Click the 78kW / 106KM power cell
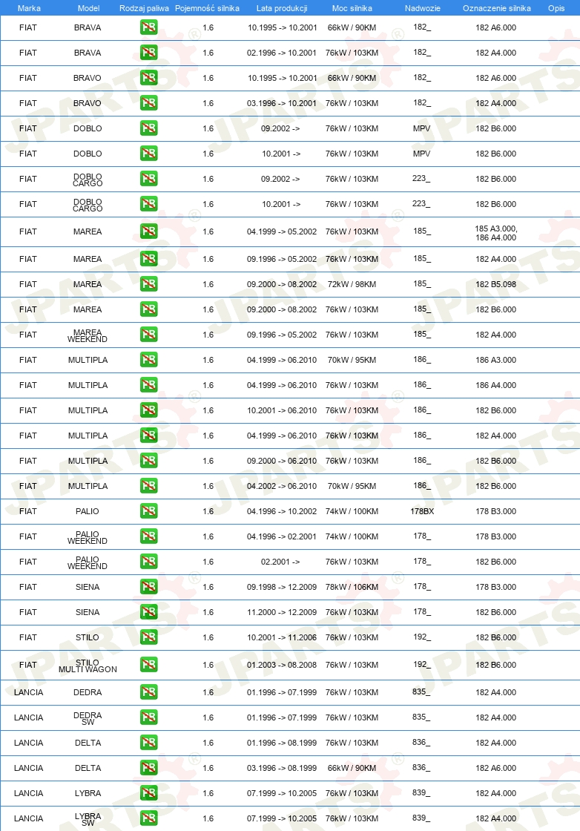Image resolution: width=580 pixels, height=831 pixels. (352, 587)
